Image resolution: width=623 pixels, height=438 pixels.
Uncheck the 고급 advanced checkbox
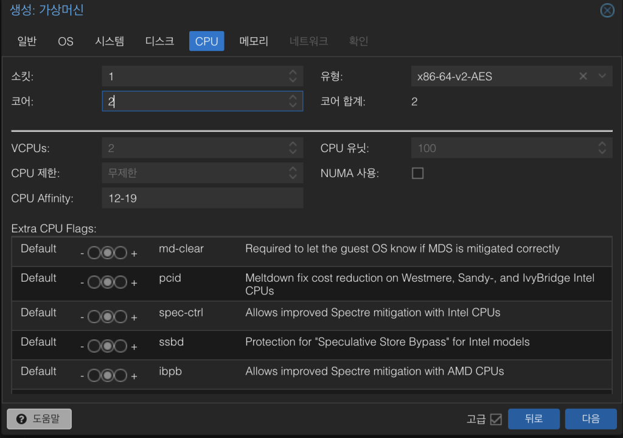(x=496, y=419)
